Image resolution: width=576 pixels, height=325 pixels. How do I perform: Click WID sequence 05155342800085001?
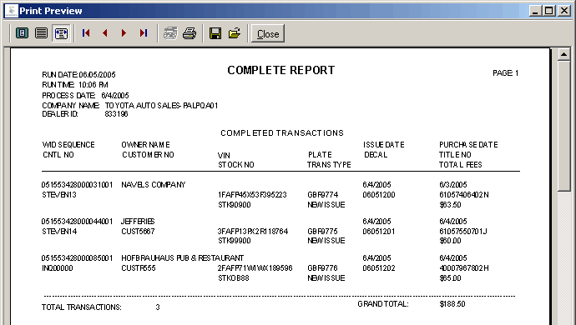pos(77,257)
